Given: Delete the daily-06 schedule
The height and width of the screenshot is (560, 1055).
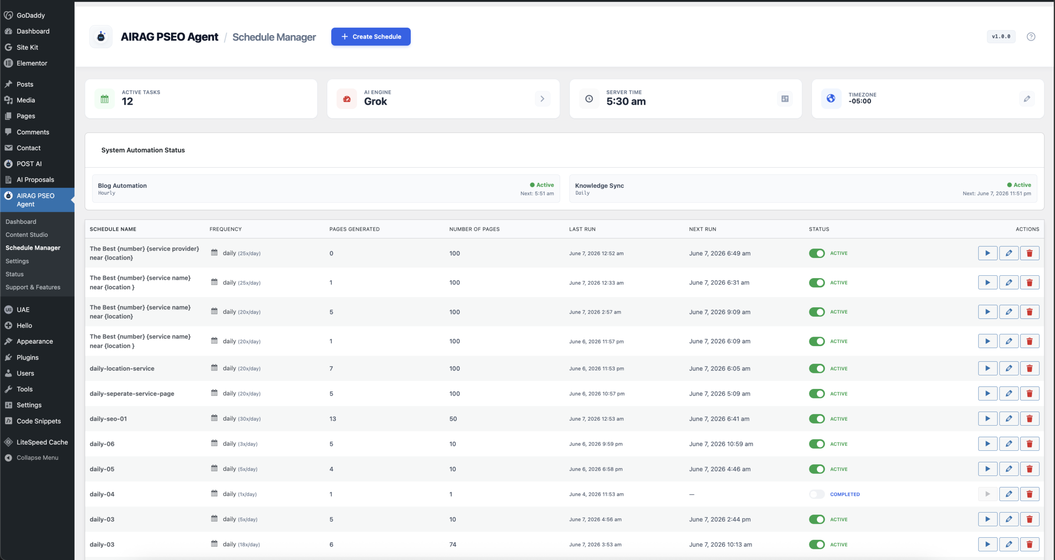Looking at the screenshot, I should pos(1029,444).
